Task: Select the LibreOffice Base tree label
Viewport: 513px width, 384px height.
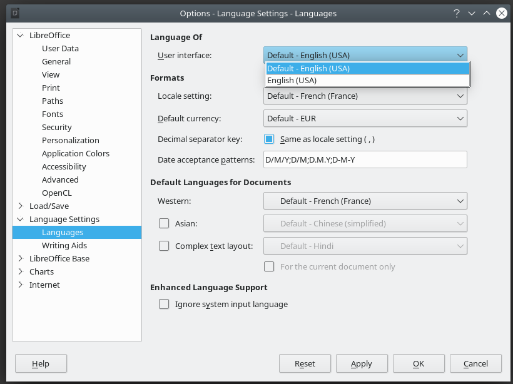Action: point(59,258)
